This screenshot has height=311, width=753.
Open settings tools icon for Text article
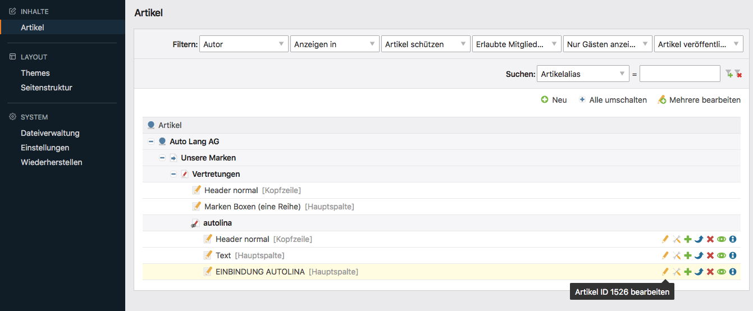(x=677, y=255)
